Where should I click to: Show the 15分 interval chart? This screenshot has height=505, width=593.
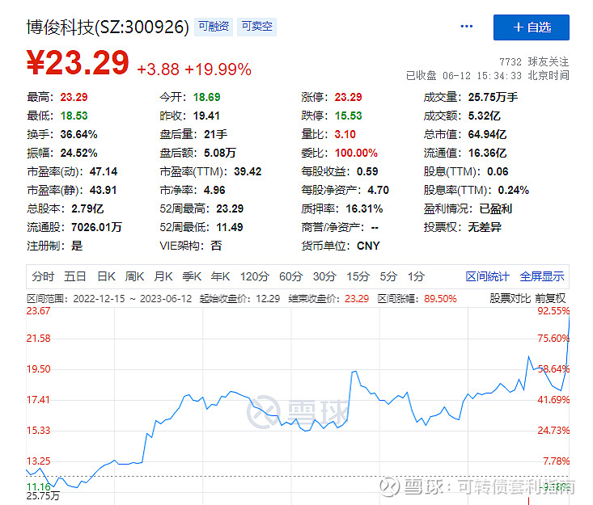pos(358,276)
